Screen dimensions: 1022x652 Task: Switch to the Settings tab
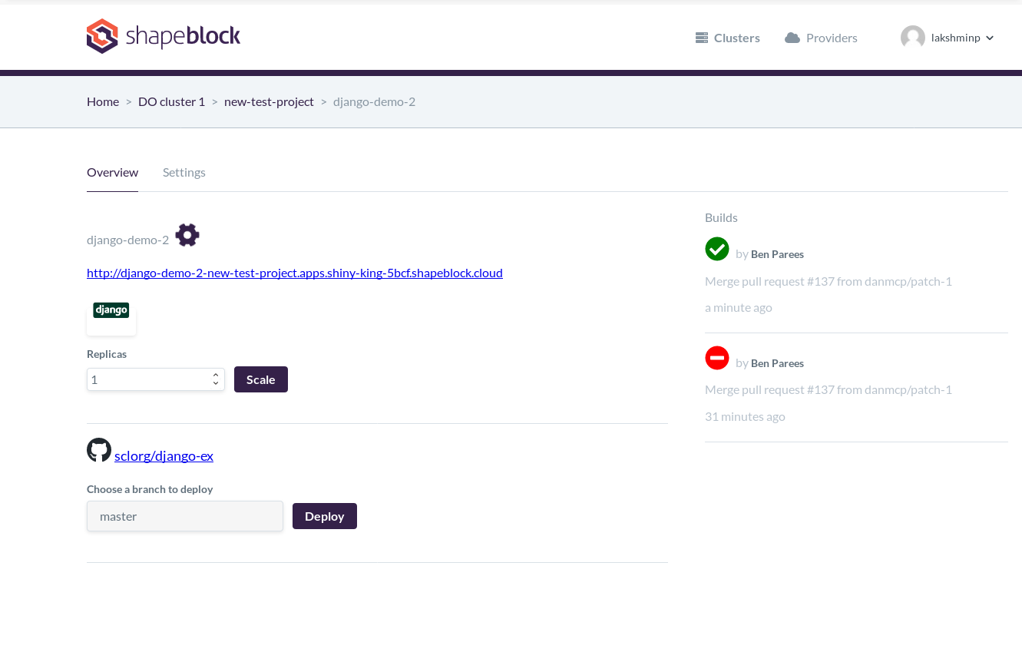pyautogui.click(x=184, y=172)
